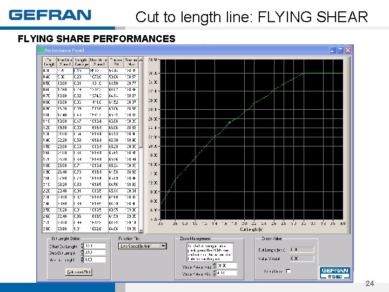
Task: Click the 0.47 length carriage cell
Action: coord(82,122)
